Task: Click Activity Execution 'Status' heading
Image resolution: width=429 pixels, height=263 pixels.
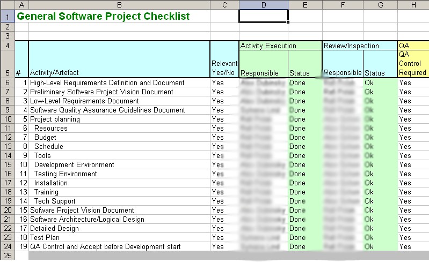Action: (x=305, y=64)
